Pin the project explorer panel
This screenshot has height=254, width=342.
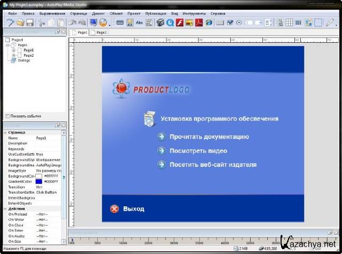coord(58,32)
